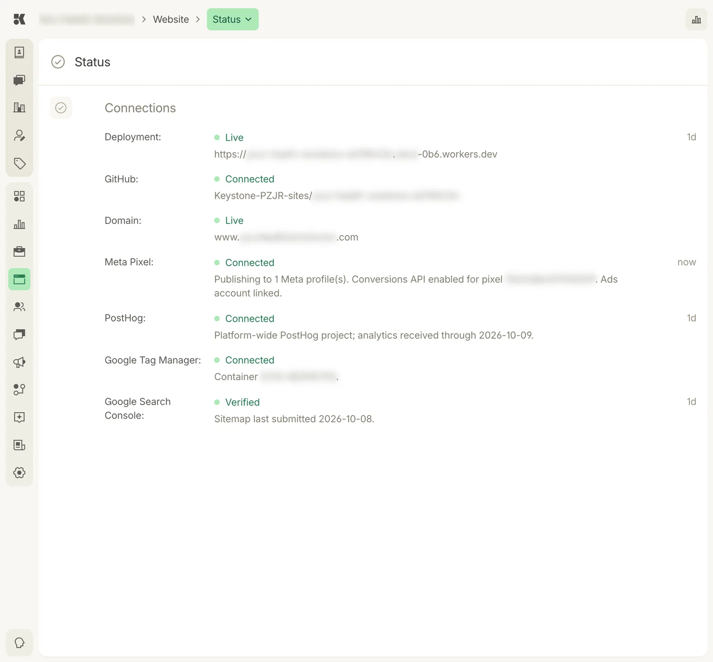Open the dashboard grid sidebar icon
The height and width of the screenshot is (662, 713).
point(19,196)
